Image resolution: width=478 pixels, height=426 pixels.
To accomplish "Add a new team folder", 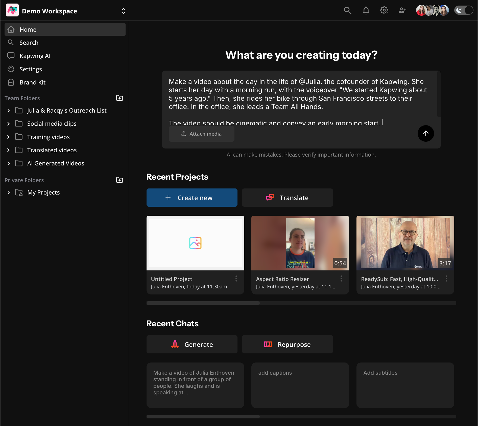I will click(119, 98).
